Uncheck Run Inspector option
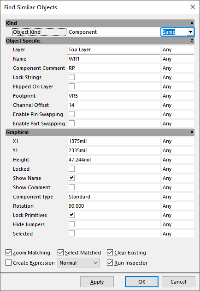Screen dimensions: 200x291 110,263
